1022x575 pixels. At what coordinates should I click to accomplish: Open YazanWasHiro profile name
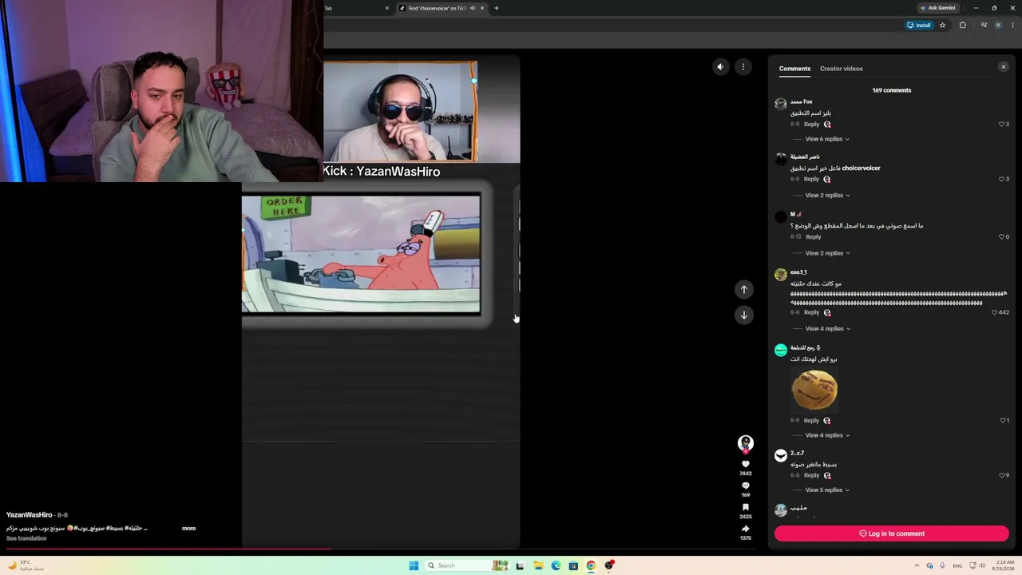tap(30, 515)
